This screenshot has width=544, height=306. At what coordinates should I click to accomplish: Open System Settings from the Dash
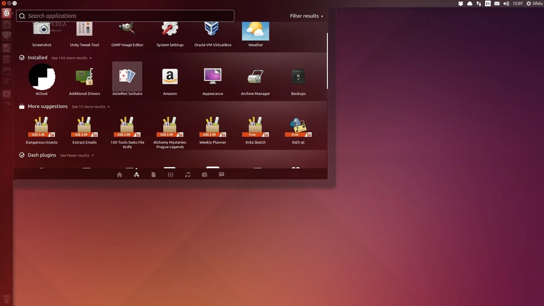[170, 31]
